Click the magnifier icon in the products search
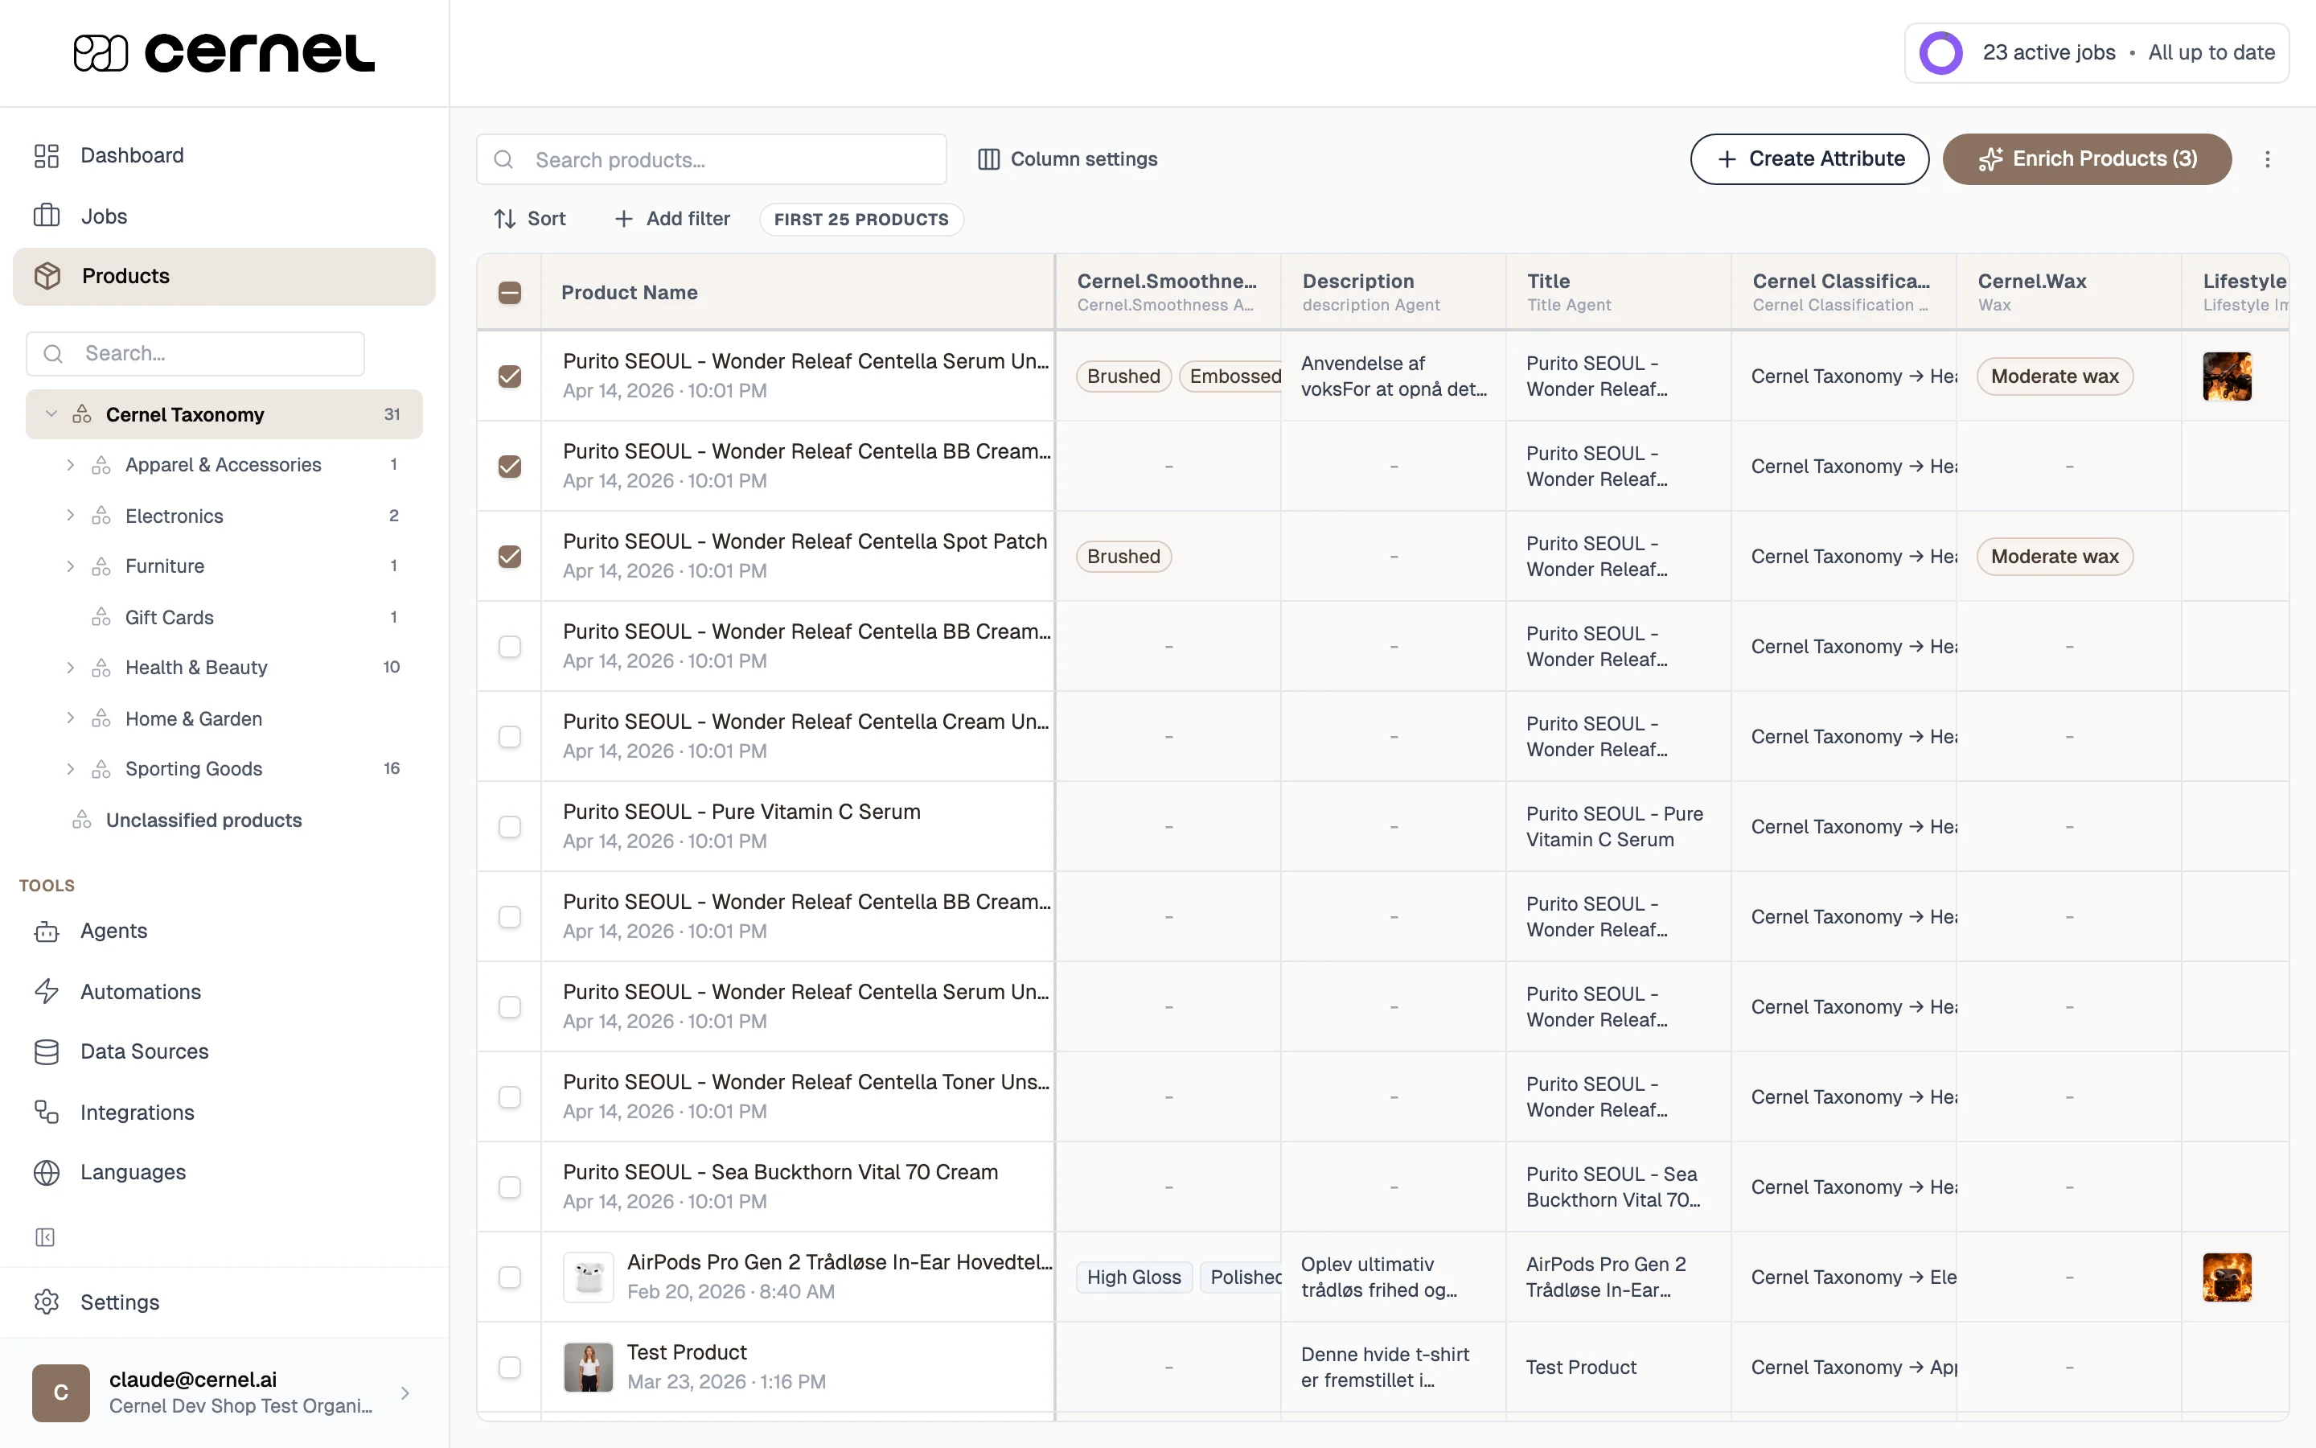Screen dimensions: 2316x1448 coord(503,159)
